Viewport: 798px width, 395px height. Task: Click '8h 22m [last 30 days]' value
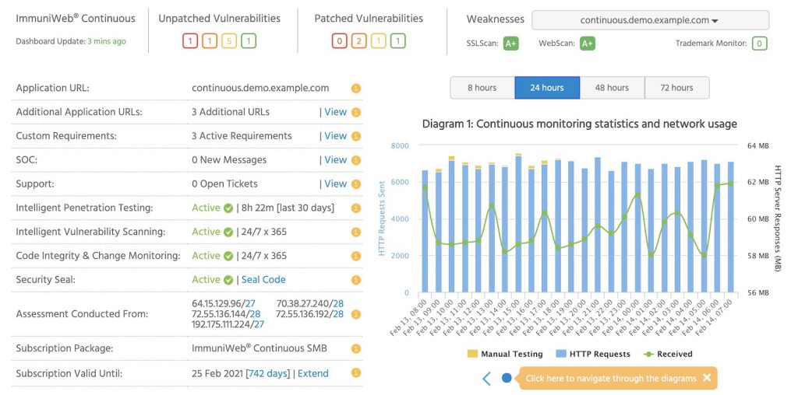click(288, 208)
